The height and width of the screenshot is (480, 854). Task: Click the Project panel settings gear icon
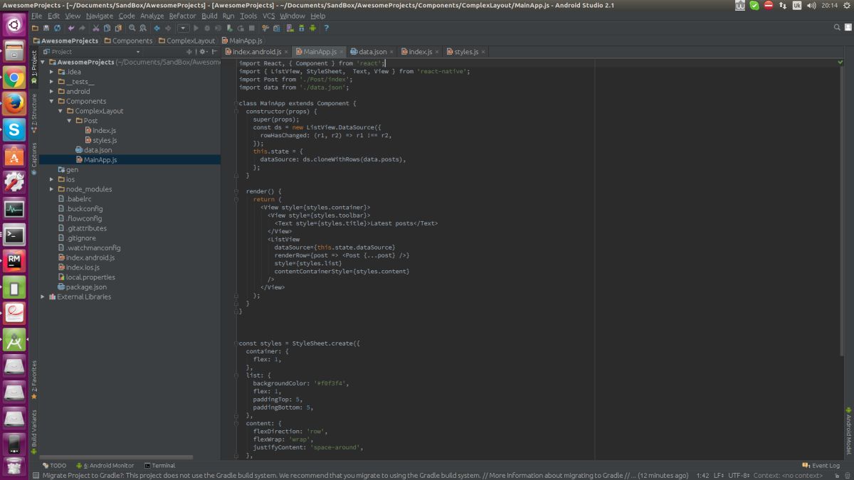[x=202, y=52]
